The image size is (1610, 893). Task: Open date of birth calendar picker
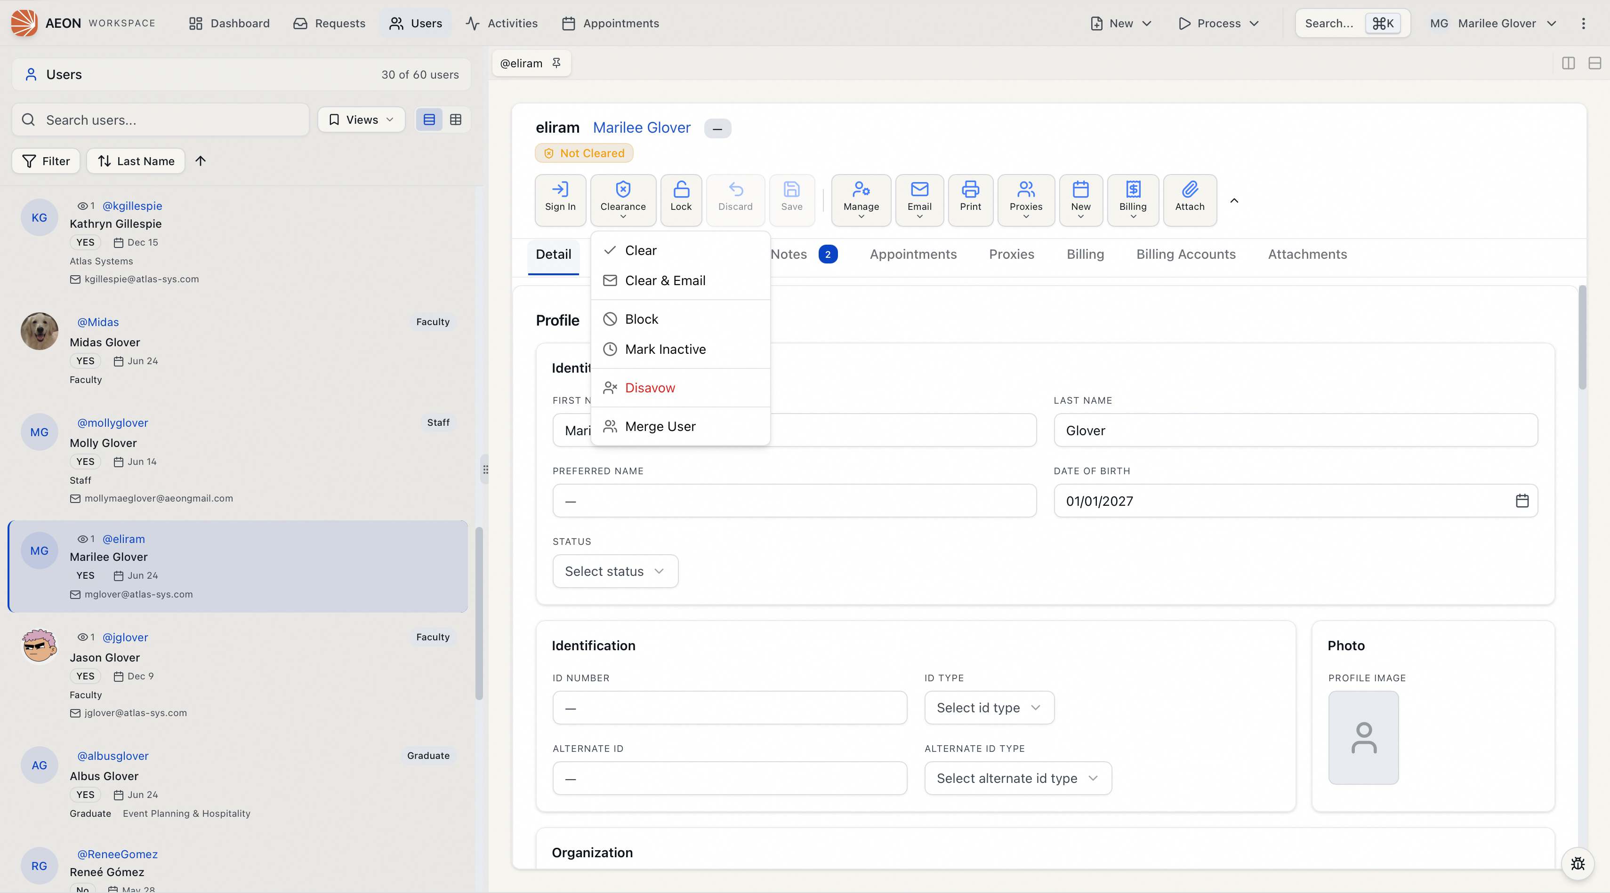tap(1522, 501)
